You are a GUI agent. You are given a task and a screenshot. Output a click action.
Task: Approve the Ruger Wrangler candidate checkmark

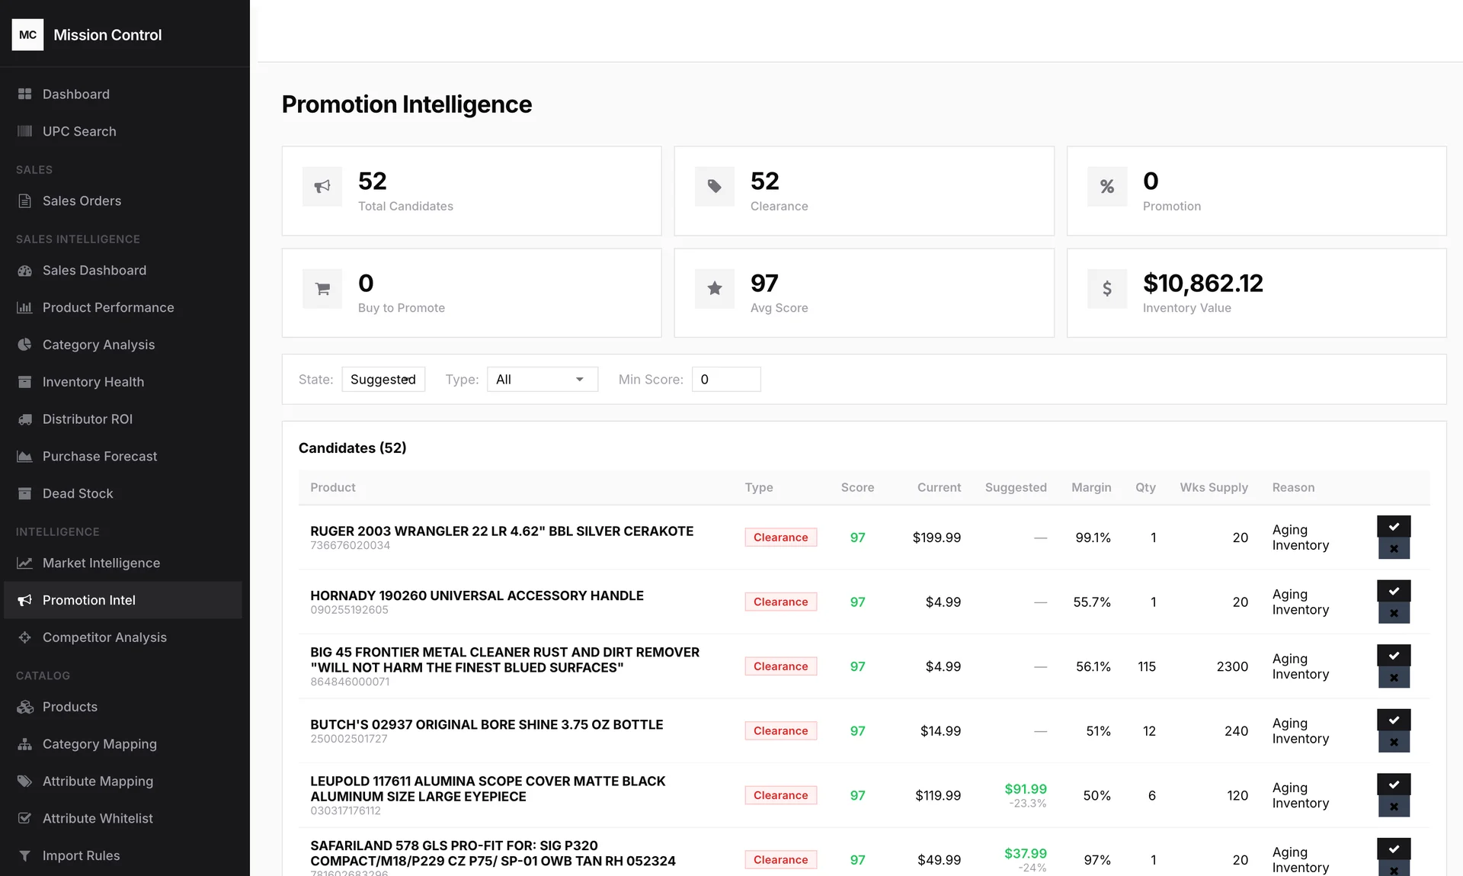tap(1394, 526)
